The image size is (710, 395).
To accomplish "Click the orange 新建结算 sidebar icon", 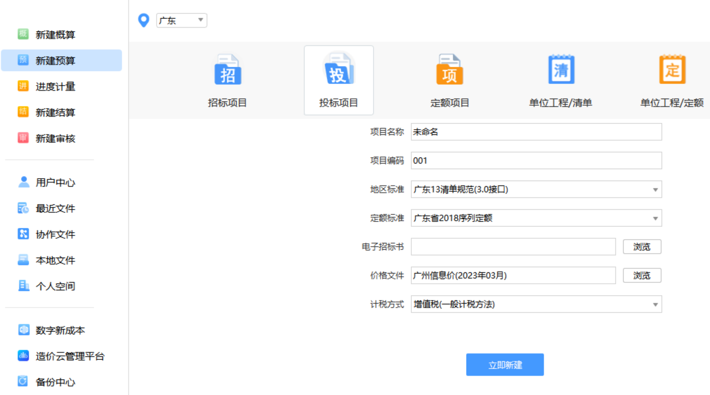I will point(23,112).
